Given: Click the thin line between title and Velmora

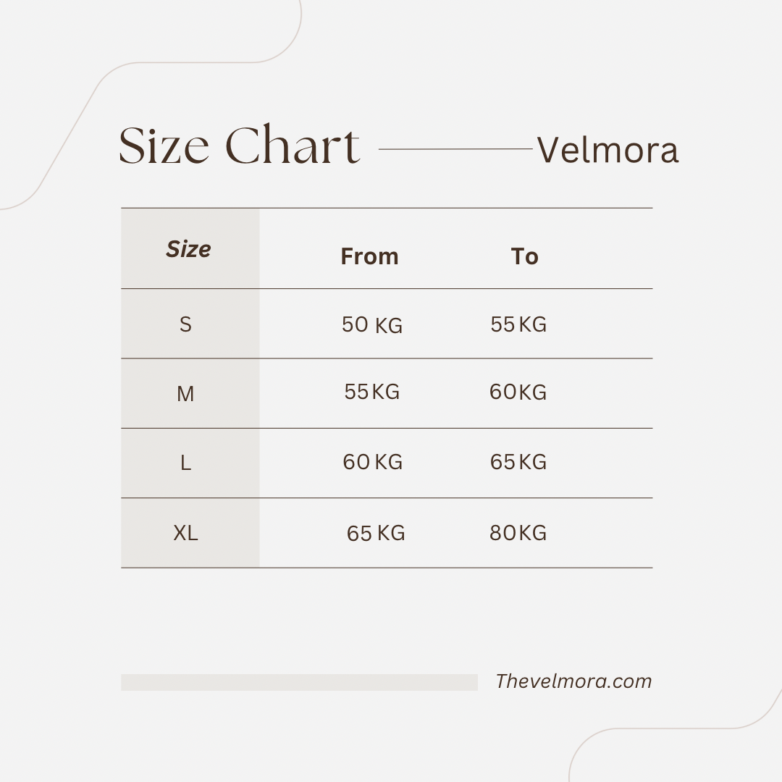Looking at the screenshot, I should click(456, 148).
